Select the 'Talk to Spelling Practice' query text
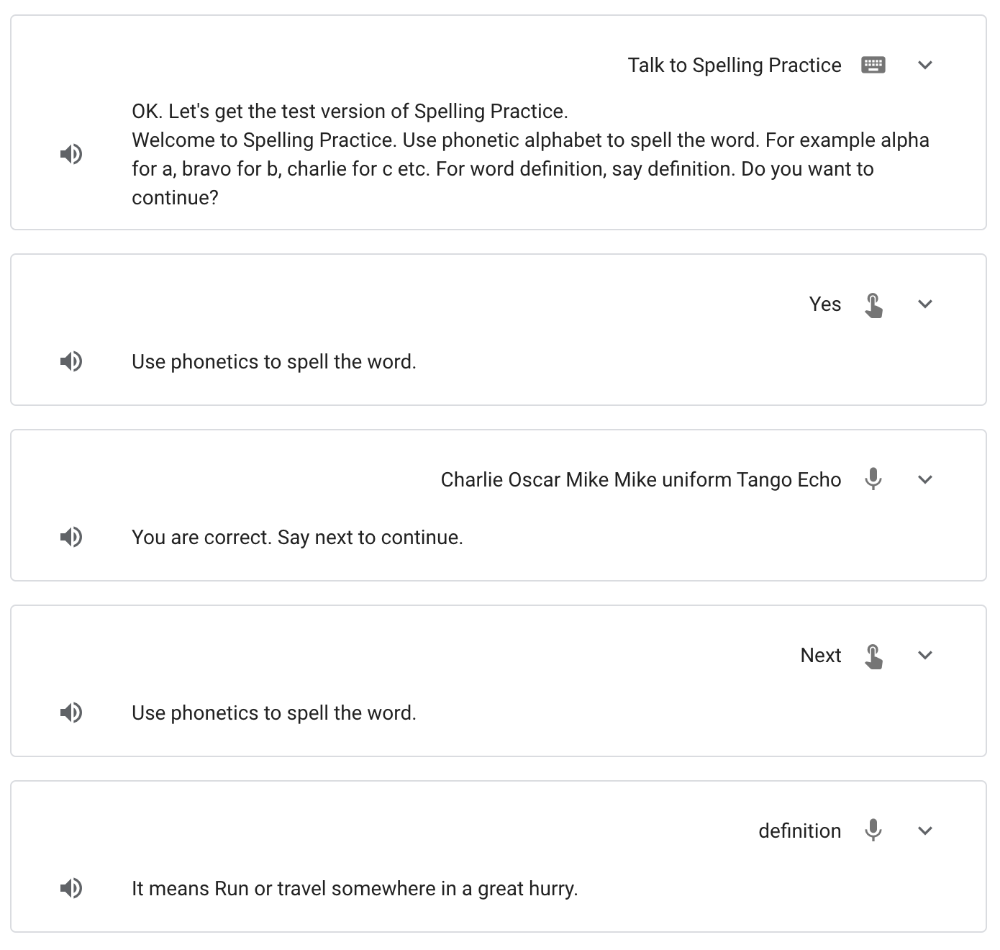 pos(734,65)
